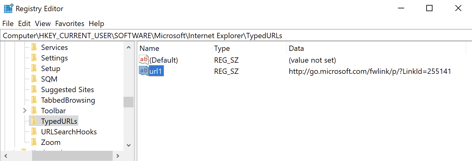Expand the Toolbar key

(x=25, y=110)
